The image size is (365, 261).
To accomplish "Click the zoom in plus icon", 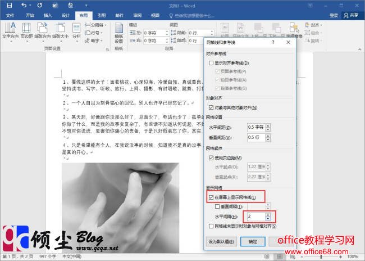I will 341,256.
